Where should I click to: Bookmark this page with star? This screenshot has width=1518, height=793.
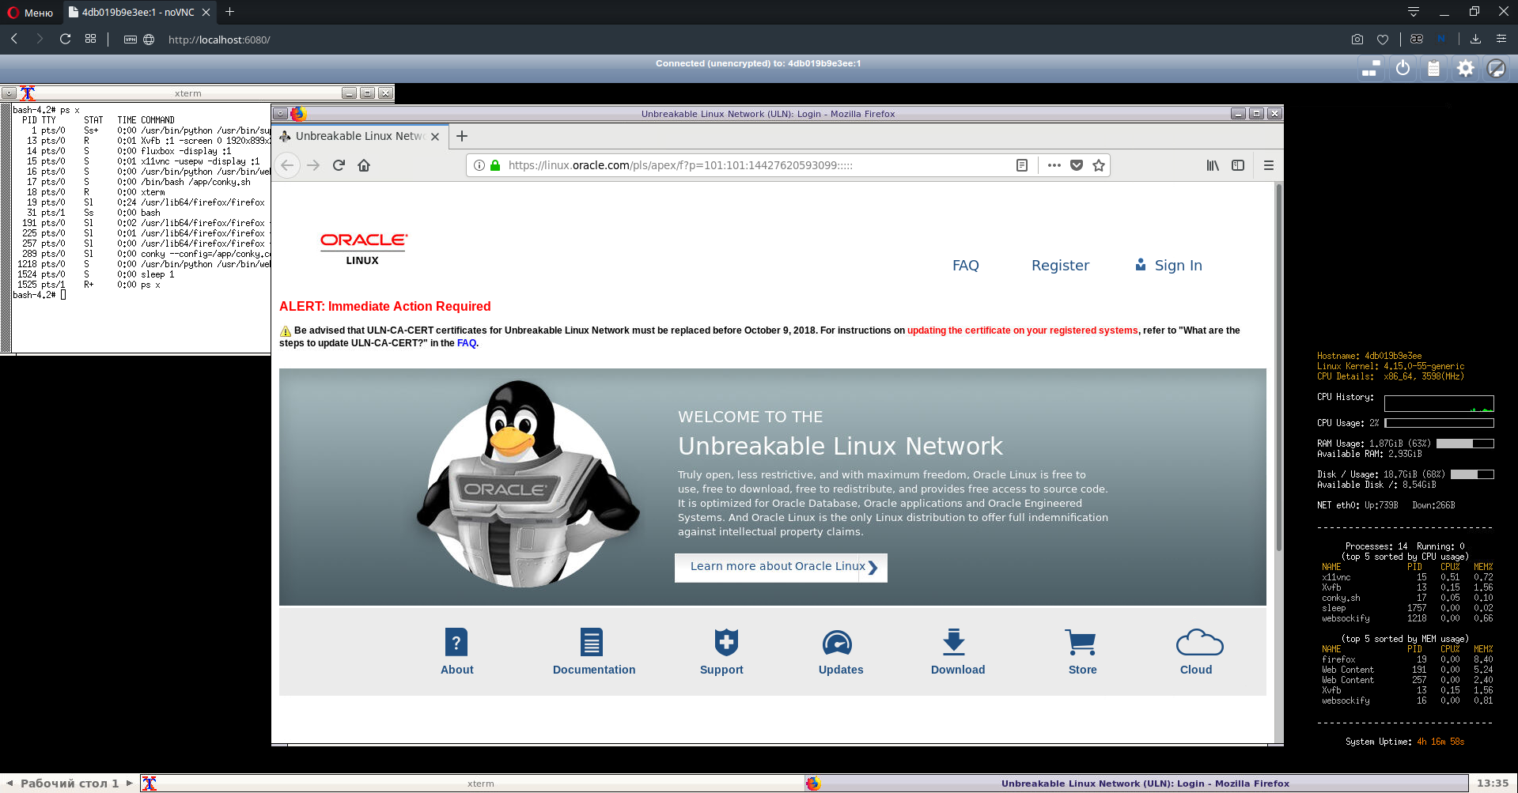click(x=1099, y=165)
